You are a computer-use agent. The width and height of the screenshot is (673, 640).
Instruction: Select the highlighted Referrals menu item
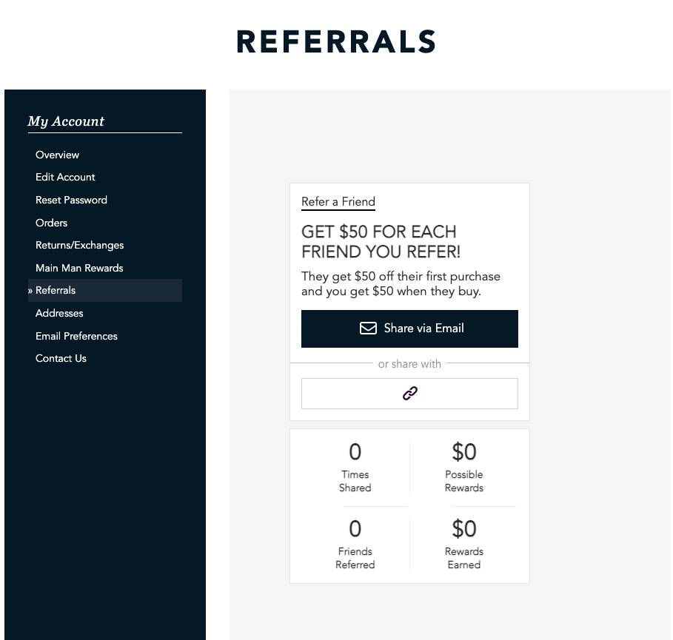[x=104, y=290]
